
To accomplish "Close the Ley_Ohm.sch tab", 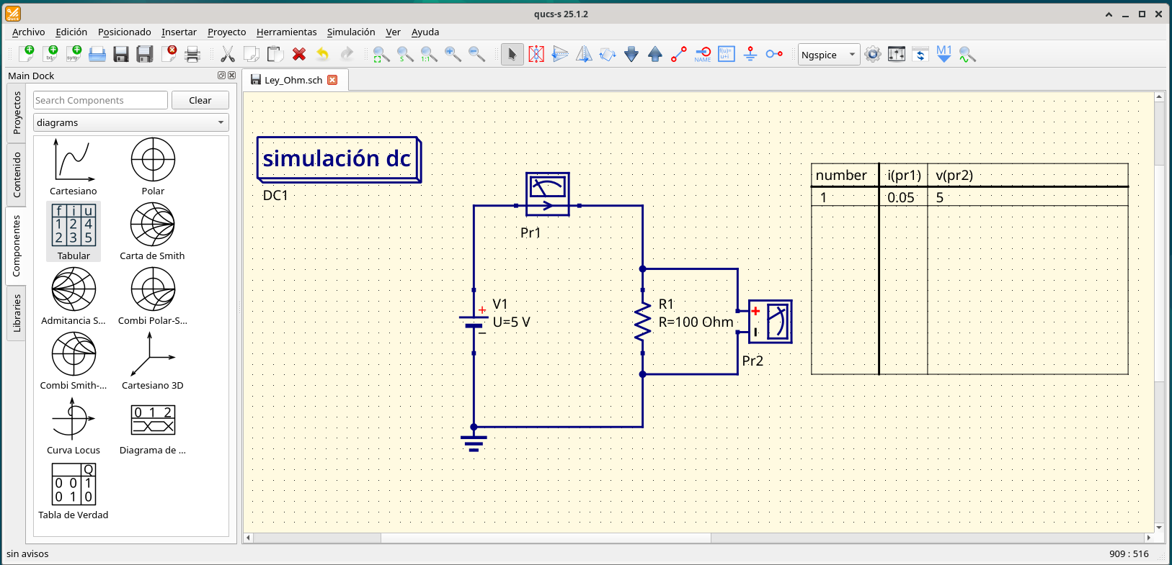I will (x=332, y=80).
